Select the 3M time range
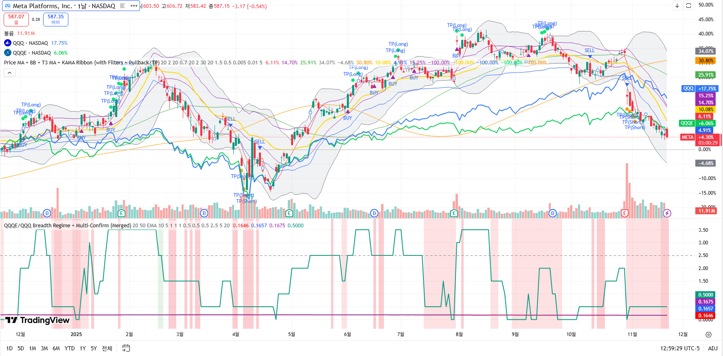This screenshot has width=723, height=356. tap(44, 348)
